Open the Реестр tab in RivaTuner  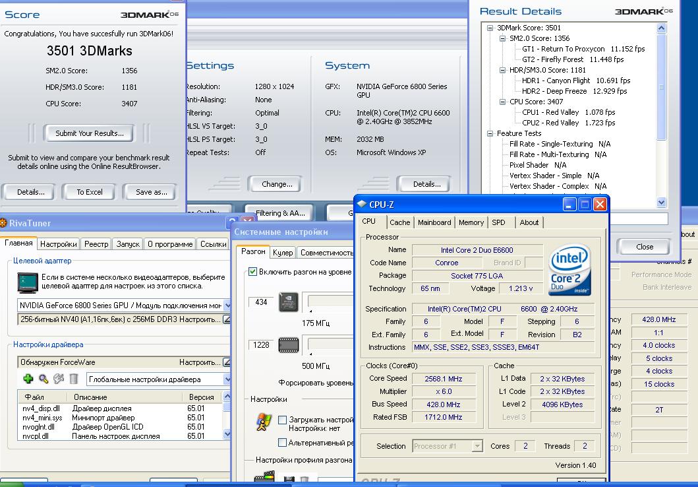coord(96,243)
